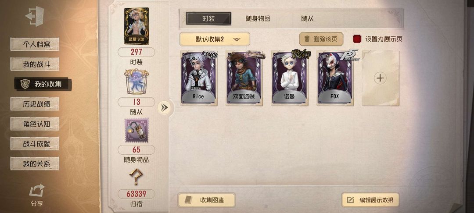The image size is (474, 213).
Task: Open the jellyfish follower cage icon
Action: [136, 82]
